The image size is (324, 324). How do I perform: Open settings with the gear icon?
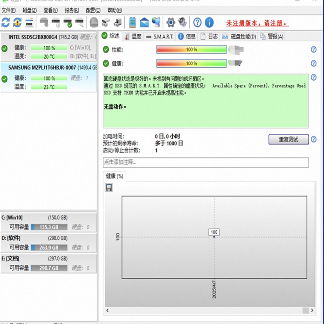[x=171, y=22]
